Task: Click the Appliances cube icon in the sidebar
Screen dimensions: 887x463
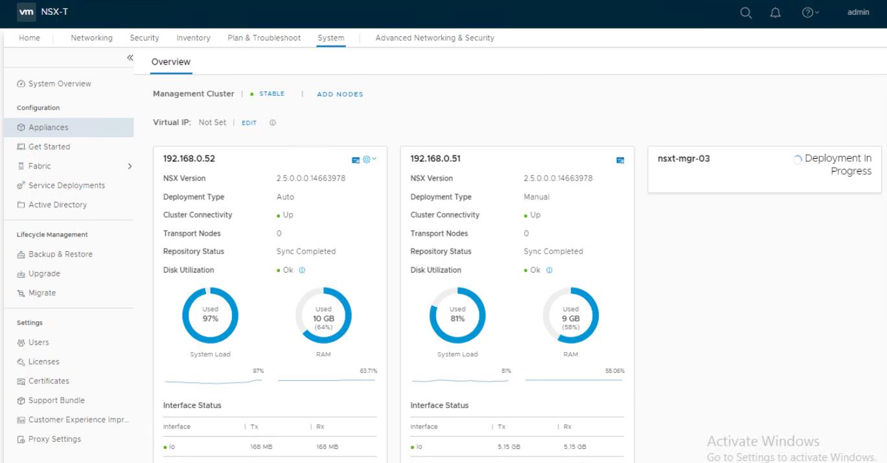Action: pos(21,128)
